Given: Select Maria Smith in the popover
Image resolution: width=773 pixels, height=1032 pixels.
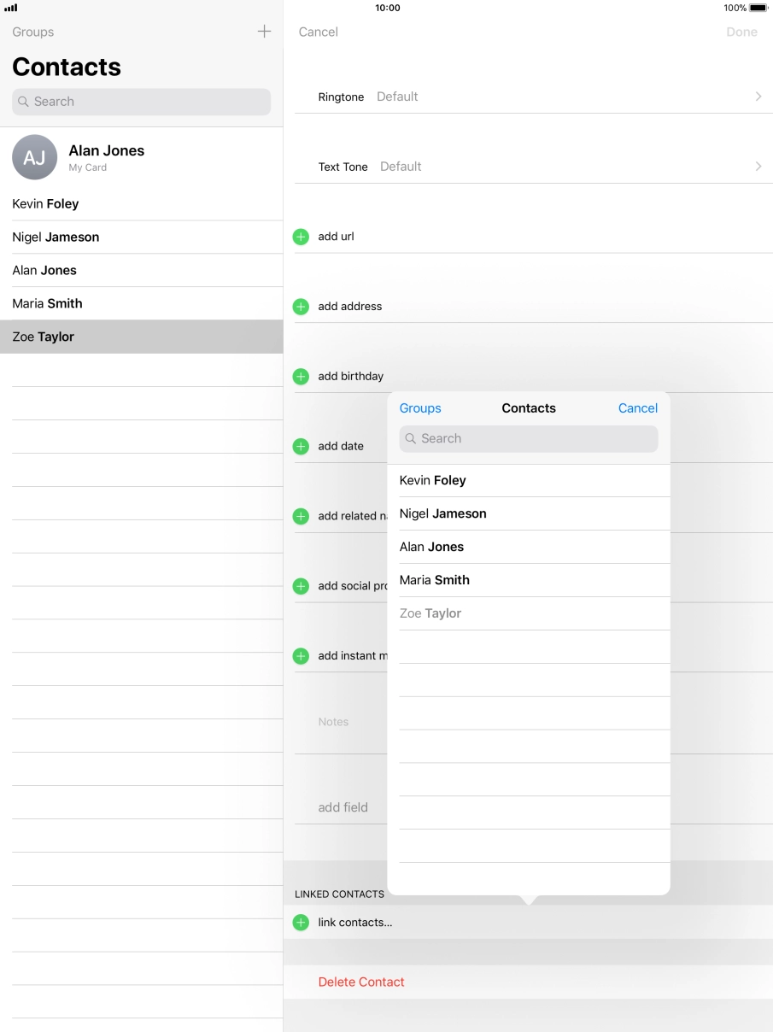Looking at the screenshot, I should click(x=435, y=580).
